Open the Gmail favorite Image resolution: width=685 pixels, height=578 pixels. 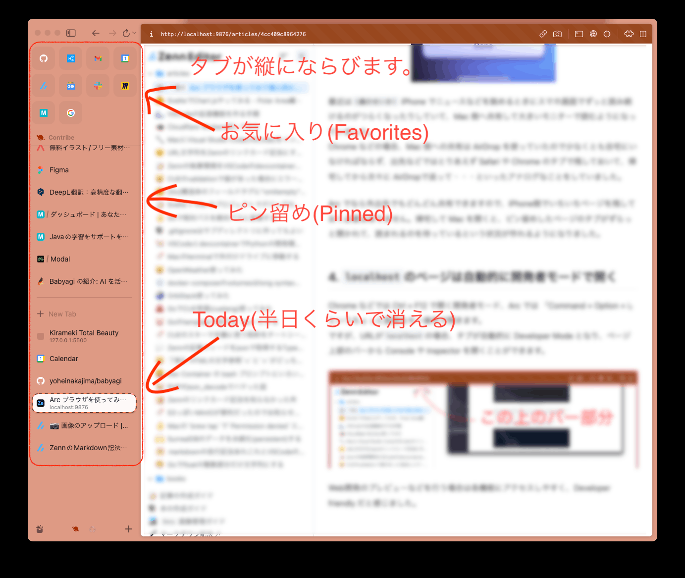tap(98, 58)
